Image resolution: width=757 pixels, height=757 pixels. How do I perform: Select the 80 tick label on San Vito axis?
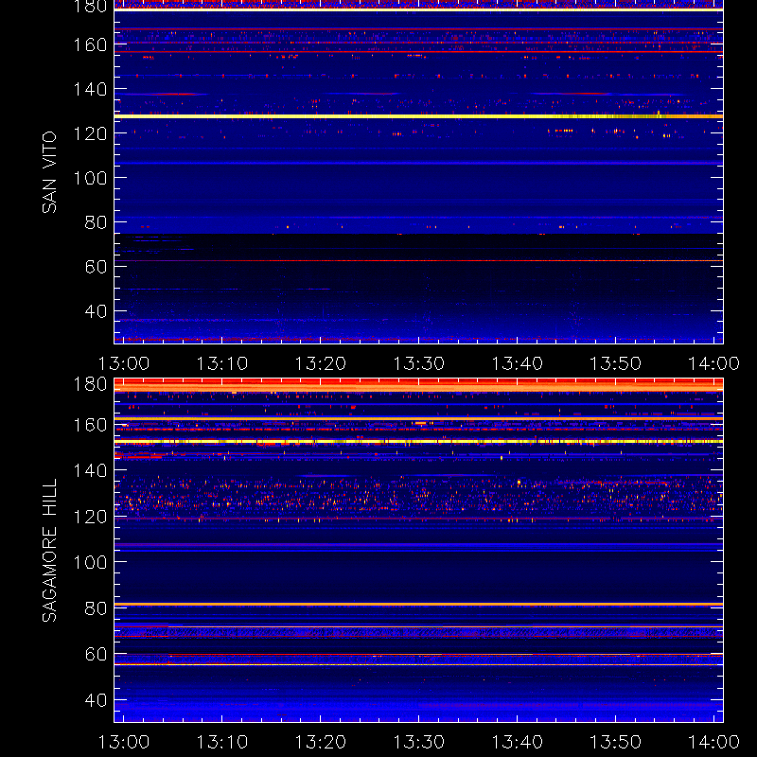pyautogui.click(x=96, y=222)
